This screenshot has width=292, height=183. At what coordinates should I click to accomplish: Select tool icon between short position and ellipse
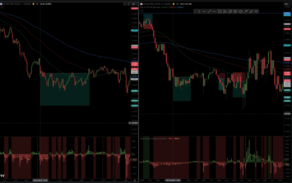point(235,12)
